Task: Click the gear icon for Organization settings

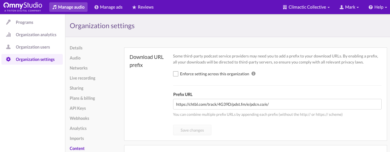Action: click(9, 59)
